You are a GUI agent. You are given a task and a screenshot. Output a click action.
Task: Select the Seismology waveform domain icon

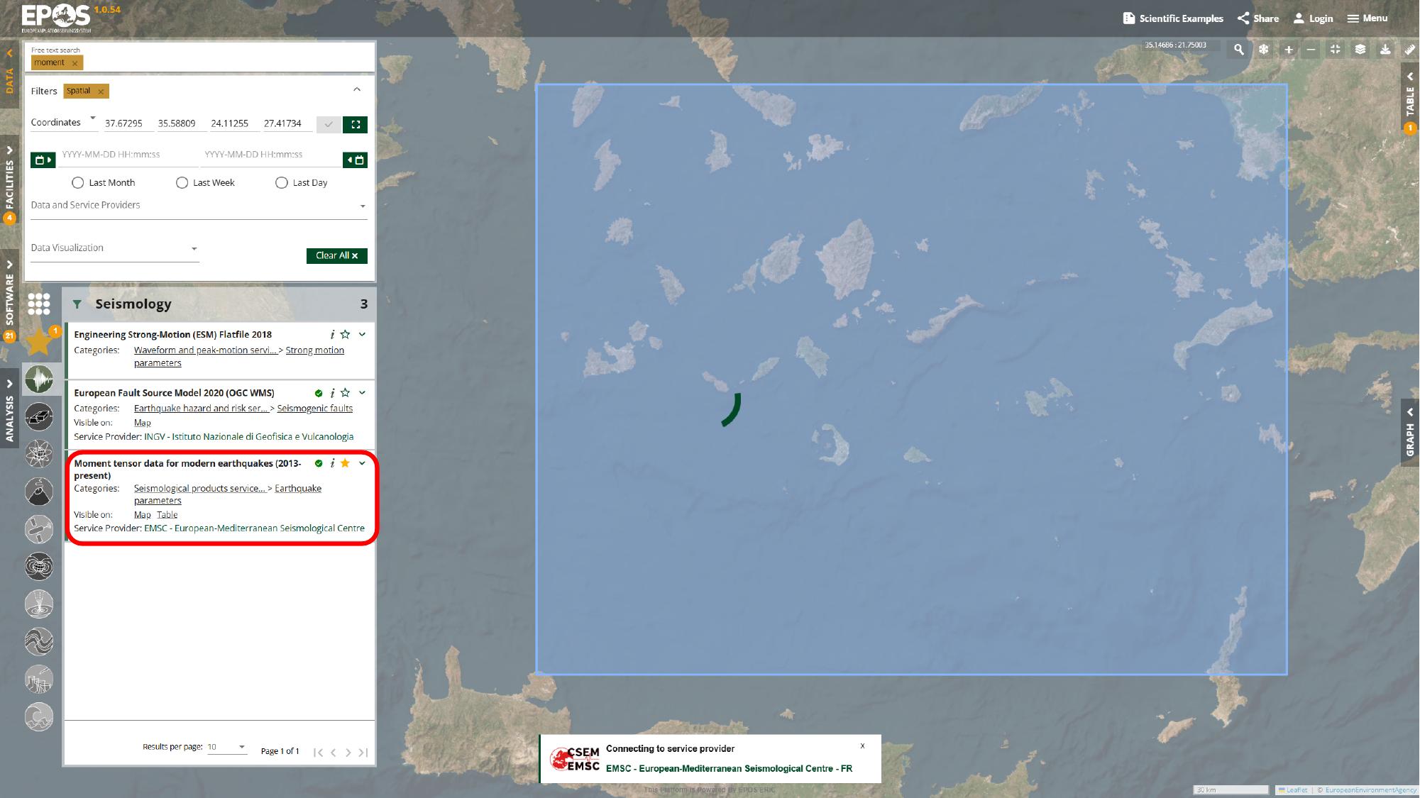tap(39, 379)
